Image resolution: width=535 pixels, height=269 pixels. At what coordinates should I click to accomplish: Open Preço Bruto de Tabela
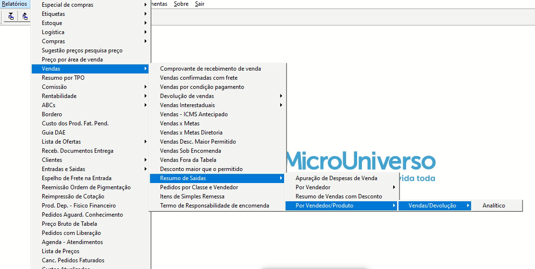[x=90, y=224]
